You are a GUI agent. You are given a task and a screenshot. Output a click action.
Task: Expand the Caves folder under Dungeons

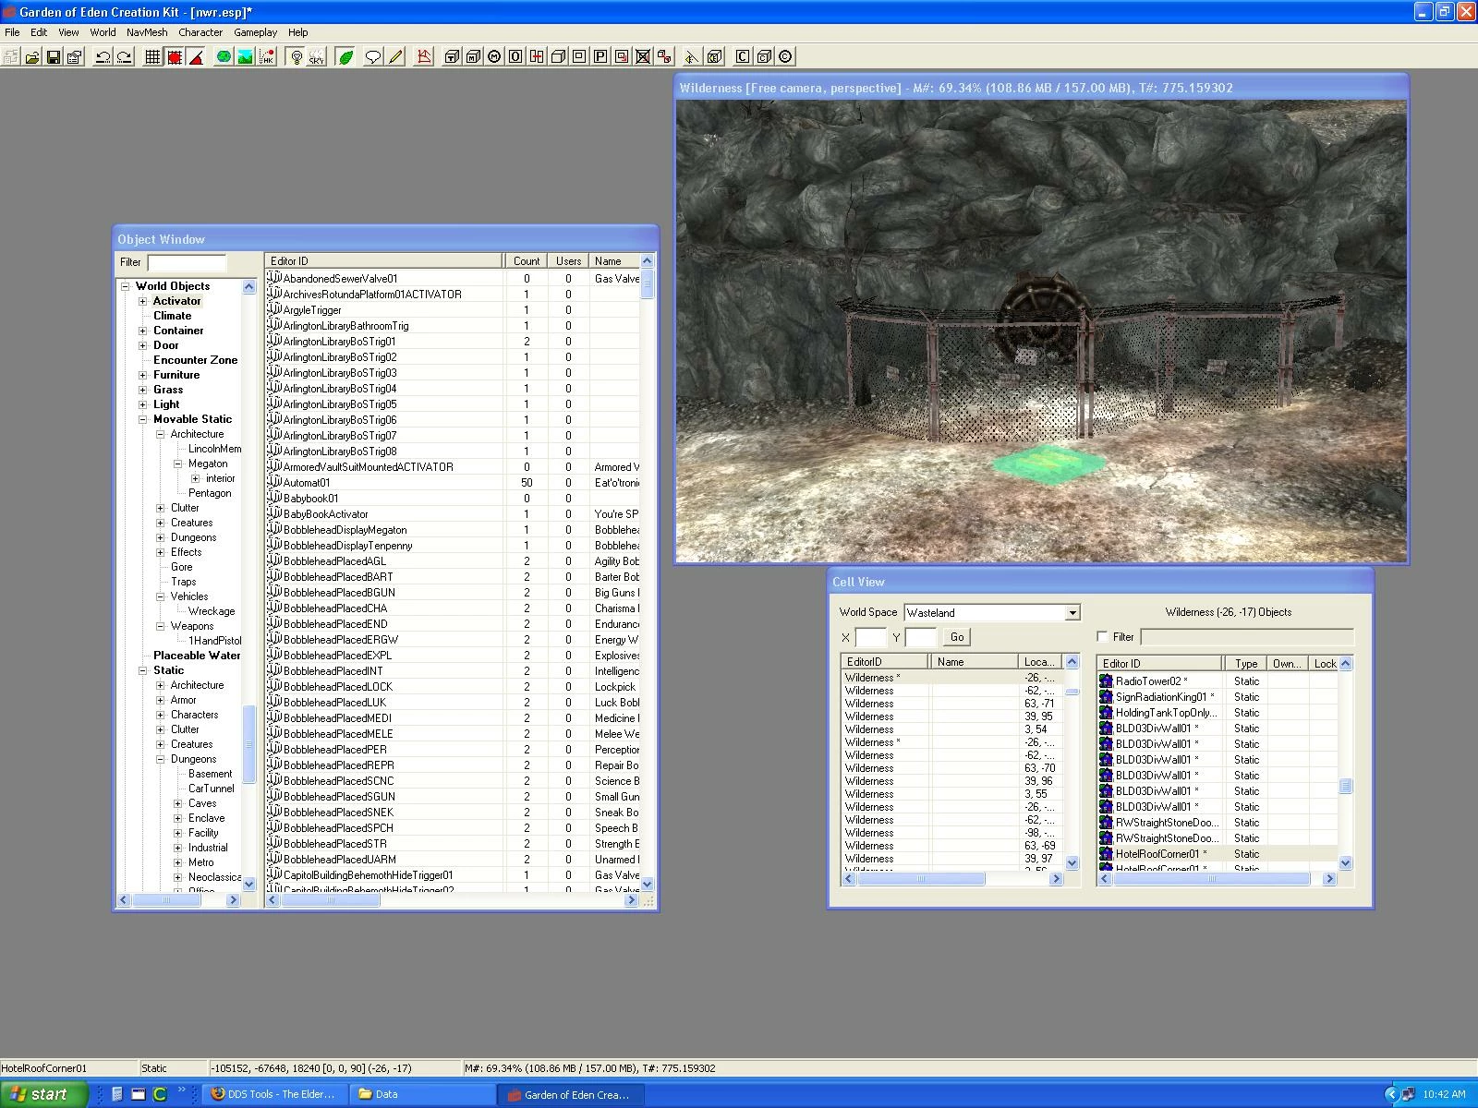click(178, 803)
